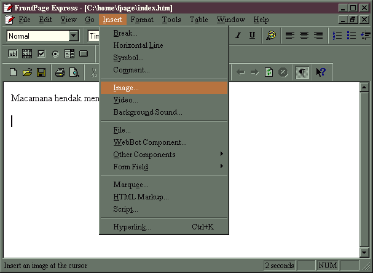The width and height of the screenshot is (373, 273).
Task: Expand the Other Components submenu
Action: [x=164, y=155]
